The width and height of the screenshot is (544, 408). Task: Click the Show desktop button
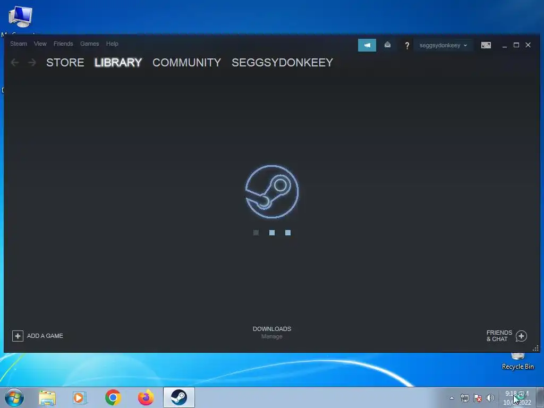point(540,397)
